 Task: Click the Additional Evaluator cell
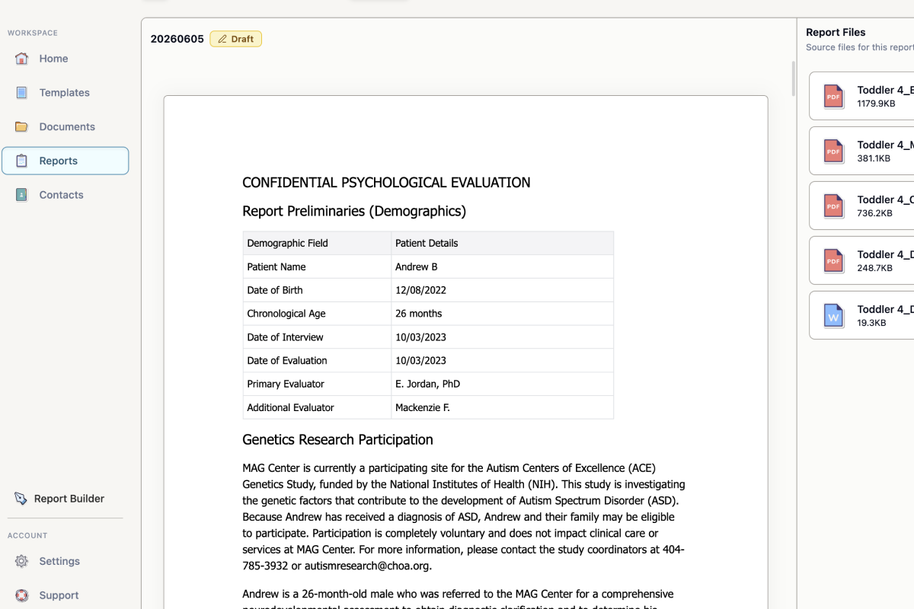(x=317, y=408)
